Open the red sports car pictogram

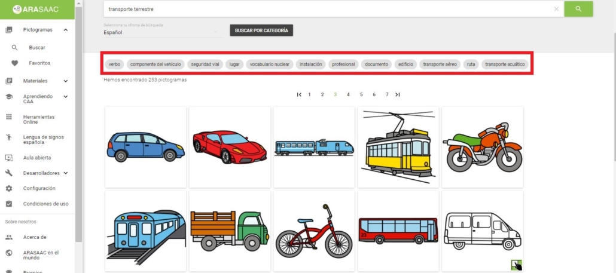(230, 147)
